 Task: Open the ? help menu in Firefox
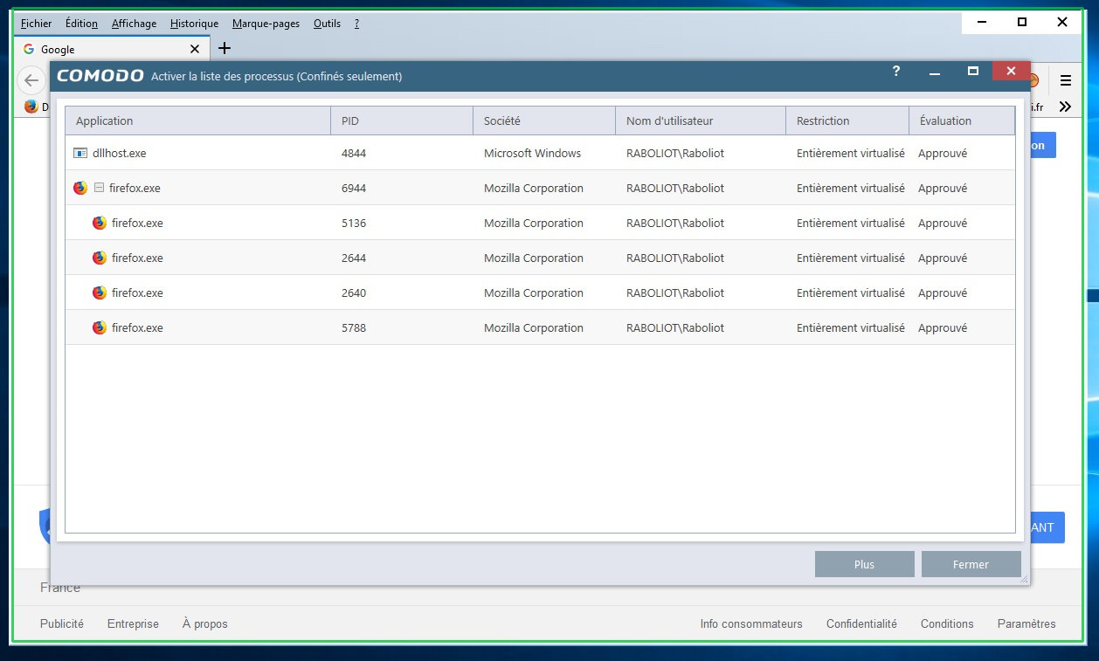point(356,24)
